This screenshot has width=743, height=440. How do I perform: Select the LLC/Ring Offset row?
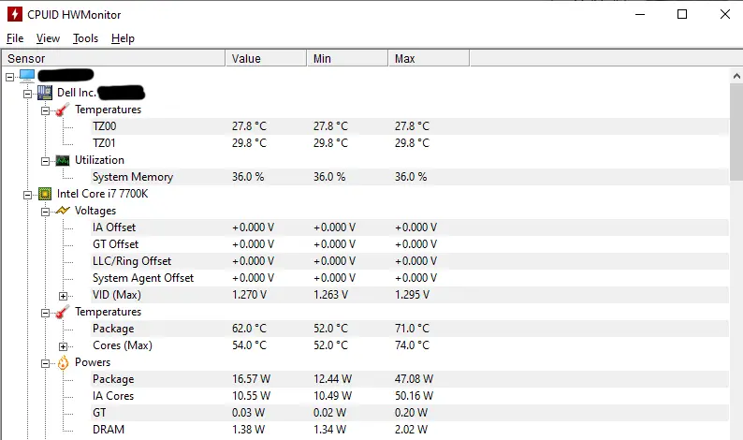410,261
